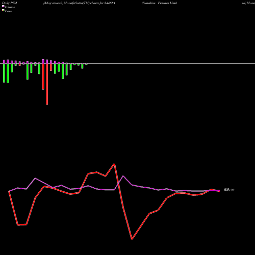Click the longest red price bar

pos(47,84)
